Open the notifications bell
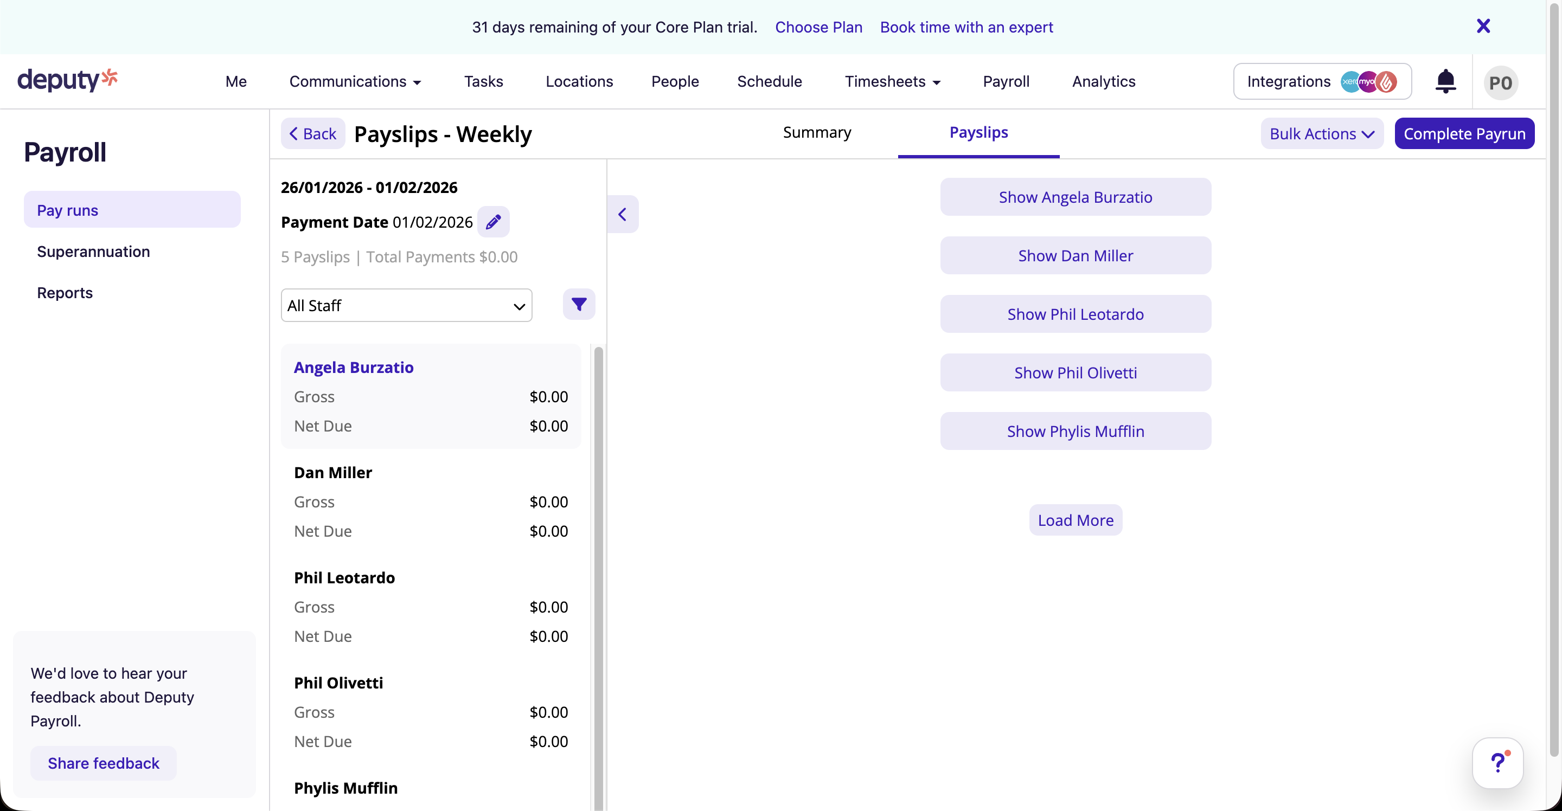The height and width of the screenshot is (811, 1562). (x=1446, y=81)
